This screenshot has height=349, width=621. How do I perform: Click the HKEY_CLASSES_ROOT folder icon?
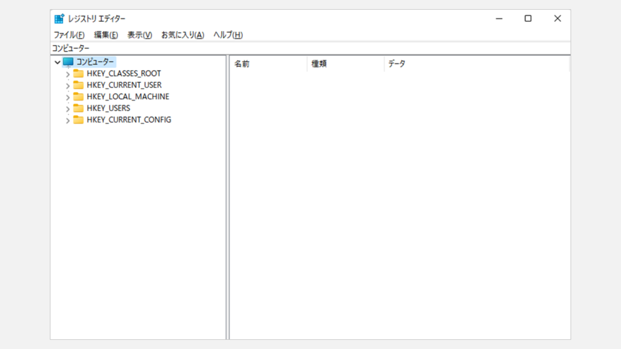[x=78, y=73]
